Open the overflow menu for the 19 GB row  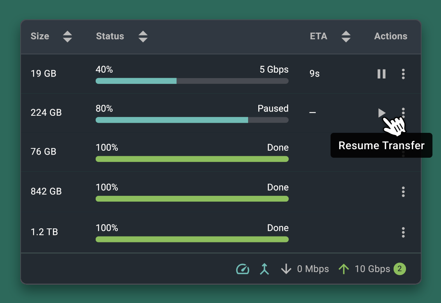point(403,74)
